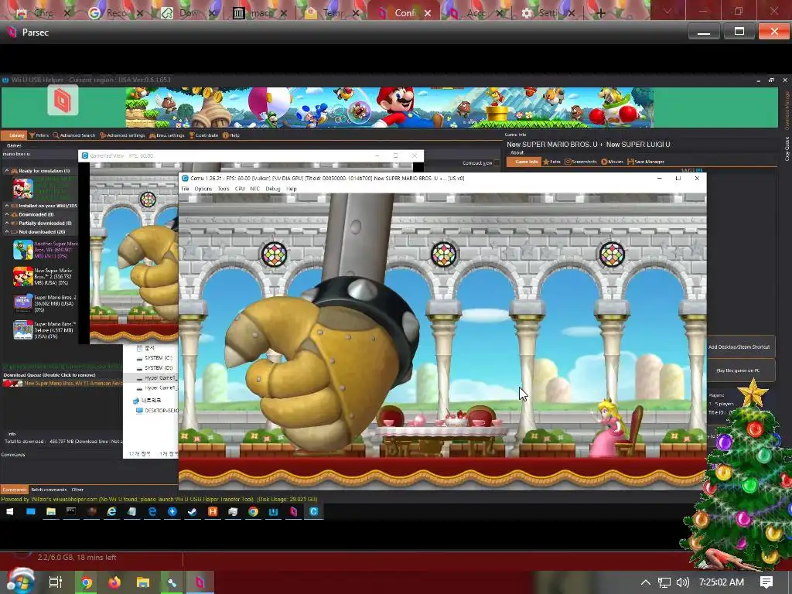Viewport: 792px width, 594px height.
Task: Click the volume speaker tray icon
Action: tap(682, 582)
